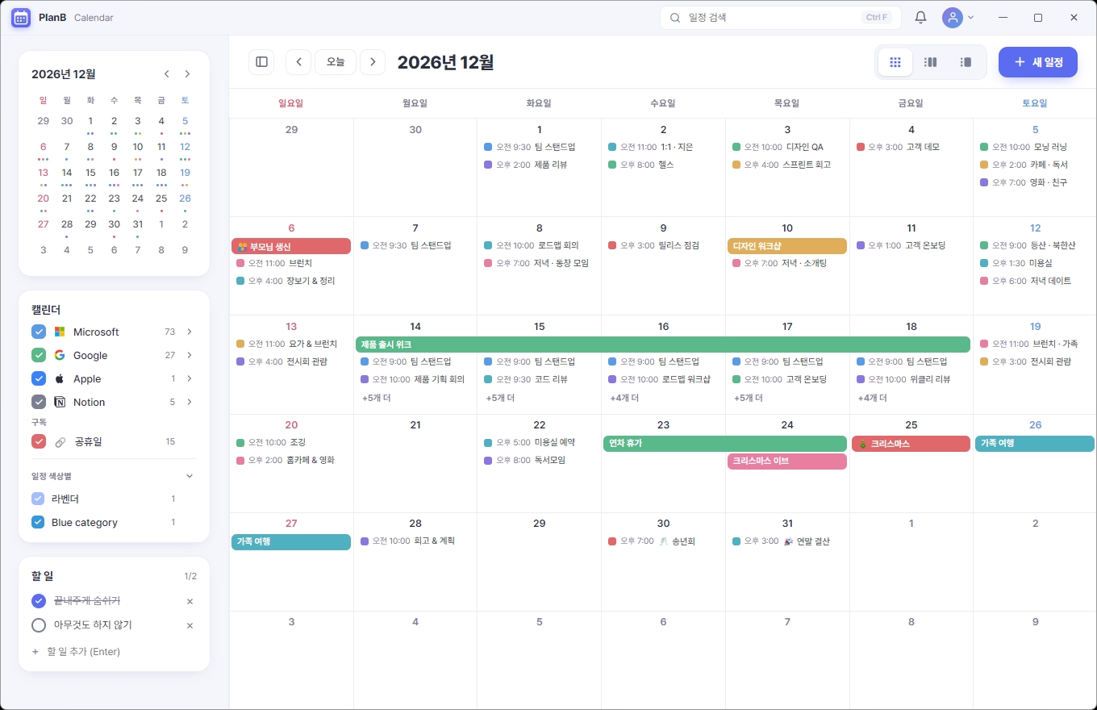Open 부모님 생신 event
Viewport: 1097px width, 710px height.
tap(291, 246)
